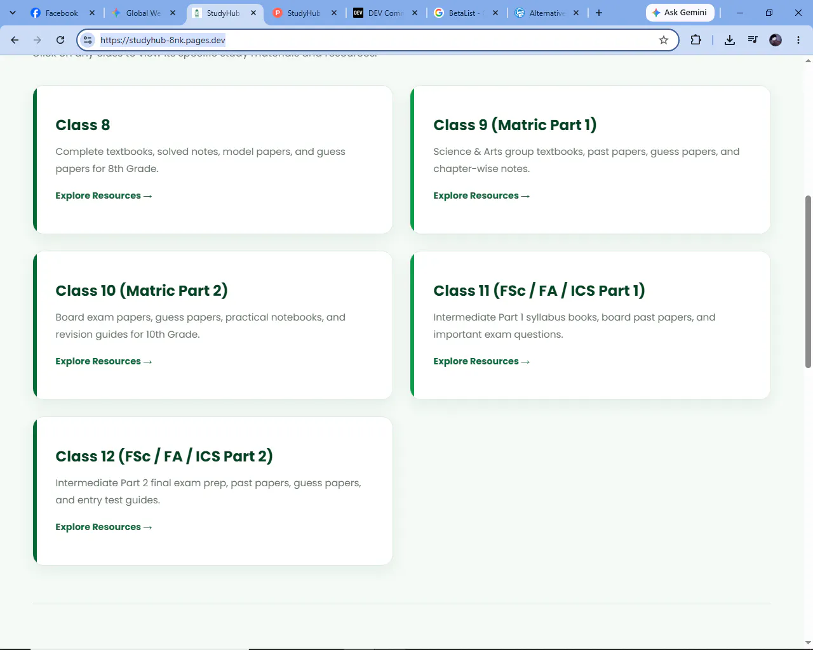Click the scrollbar down arrow
This screenshot has width=813, height=650.
pyautogui.click(x=808, y=643)
